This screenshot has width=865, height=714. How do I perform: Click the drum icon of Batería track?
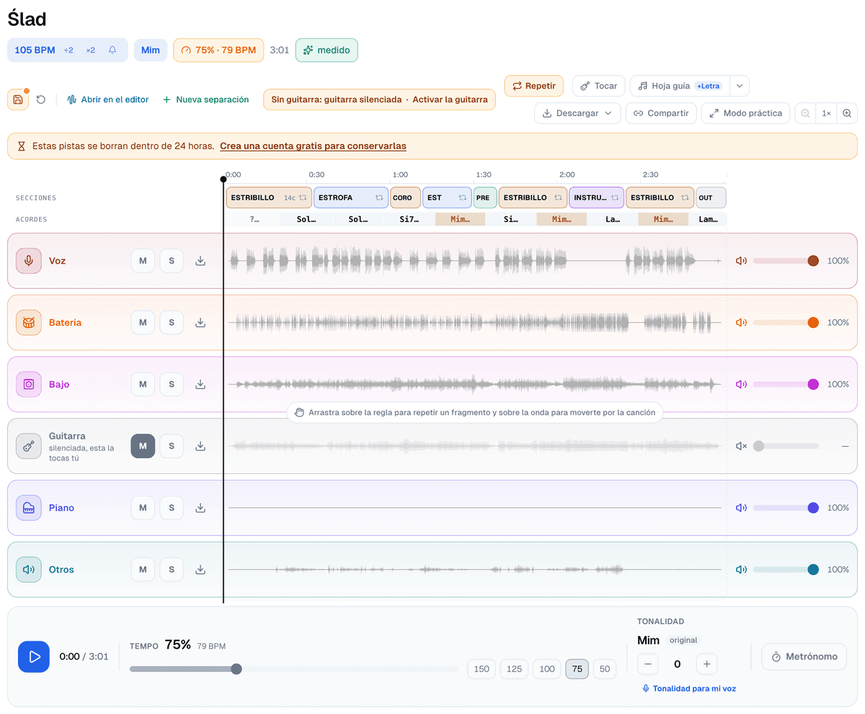point(29,323)
